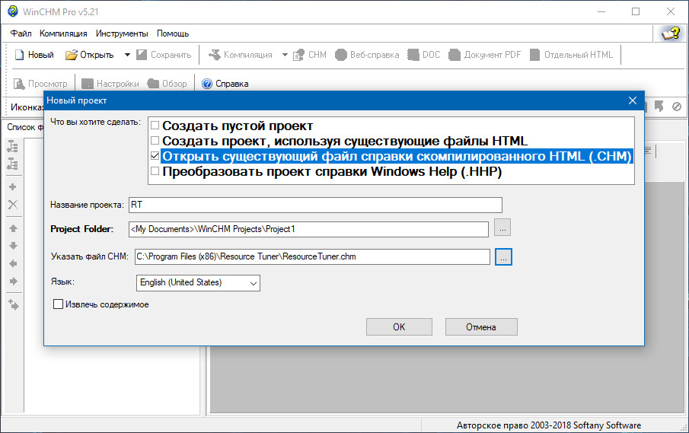The image size is (689, 433).
Task: Click the Settings toolbar icon
Action: [x=88, y=84]
